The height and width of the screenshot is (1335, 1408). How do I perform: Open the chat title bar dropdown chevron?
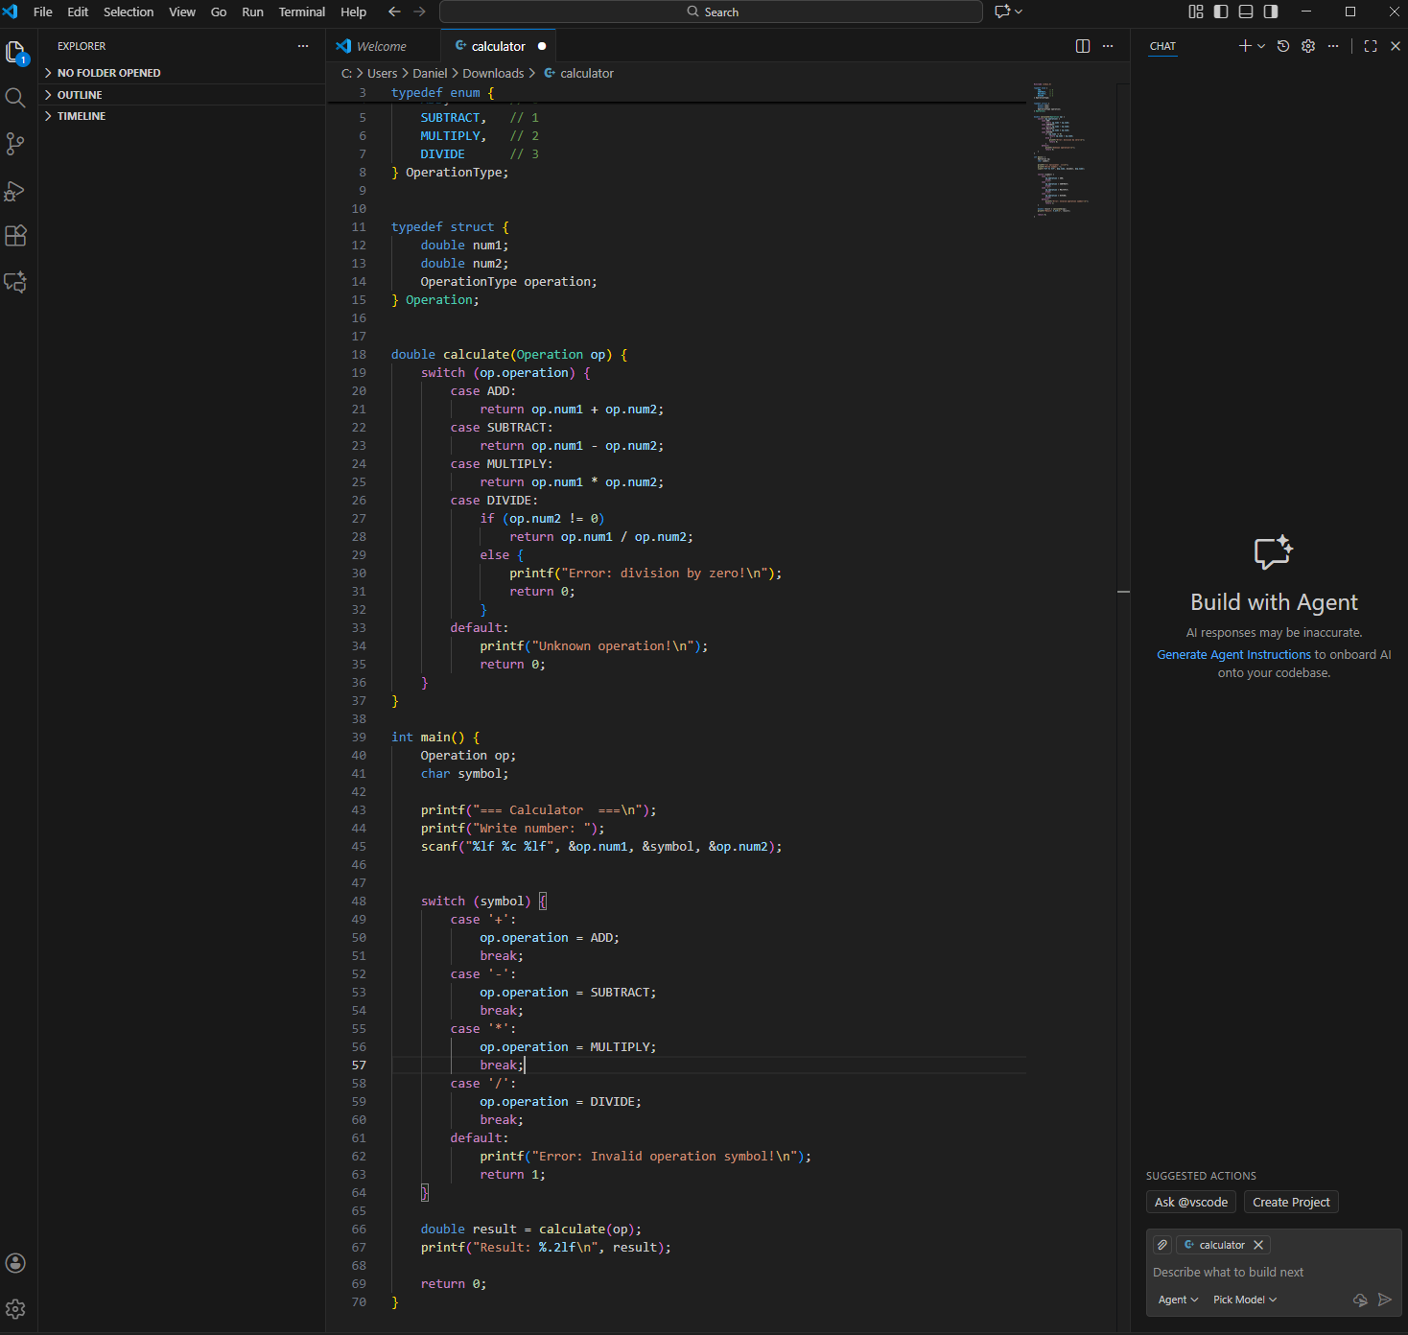pos(1019,12)
